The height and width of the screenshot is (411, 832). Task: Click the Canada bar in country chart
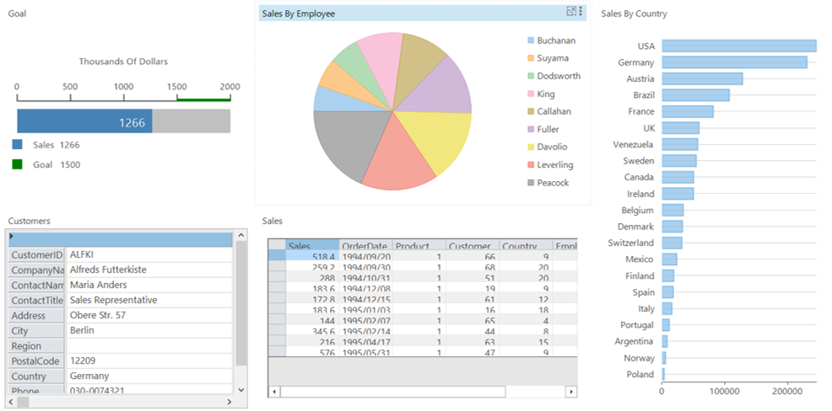678,178
